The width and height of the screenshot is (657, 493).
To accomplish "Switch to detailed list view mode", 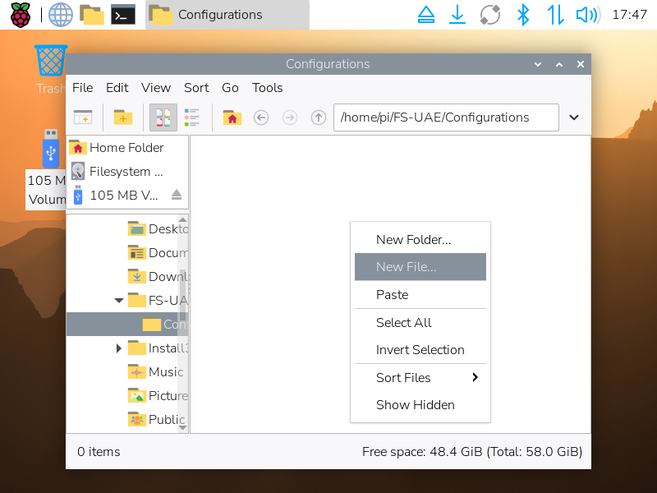I will pos(192,117).
